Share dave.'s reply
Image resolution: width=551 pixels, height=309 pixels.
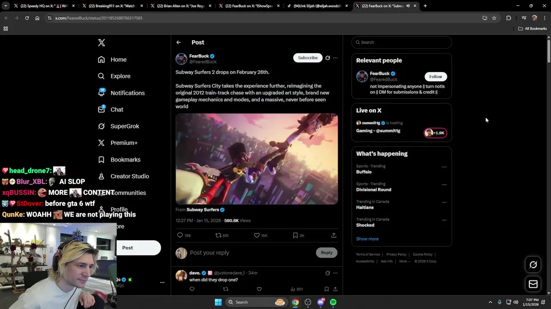pos(335,289)
